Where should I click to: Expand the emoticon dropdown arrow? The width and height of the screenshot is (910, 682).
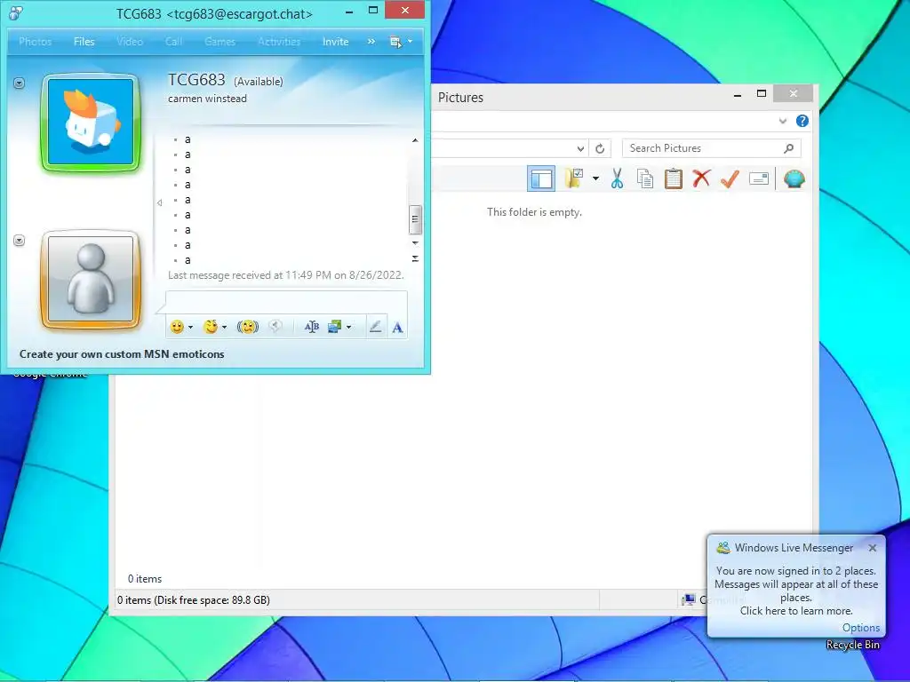190,327
